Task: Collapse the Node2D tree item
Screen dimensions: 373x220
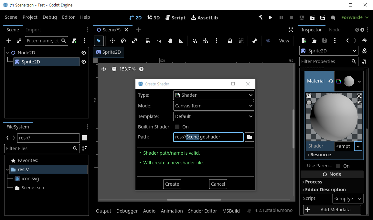Action: point(7,53)
